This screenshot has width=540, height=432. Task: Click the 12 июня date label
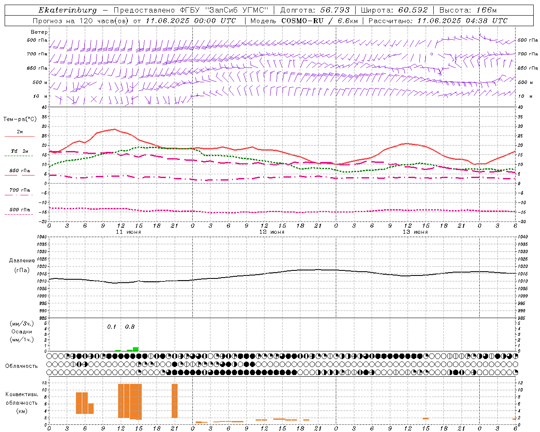pyautogui.click(x=272, y=232)
